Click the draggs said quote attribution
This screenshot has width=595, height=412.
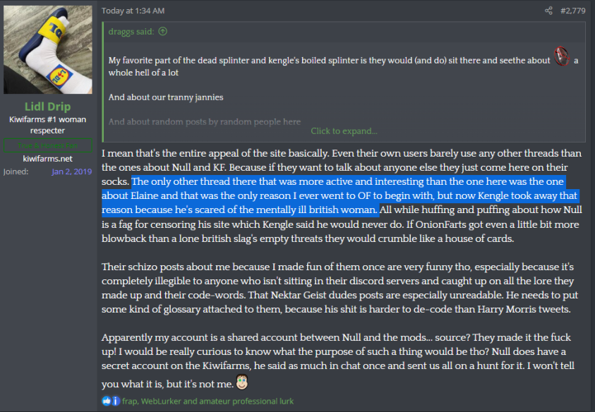click(133, 31)
